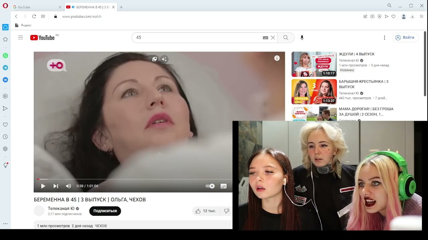This screenshot has width=428, height=240.
Task: Mute the video volume
Action: point(68,186)
